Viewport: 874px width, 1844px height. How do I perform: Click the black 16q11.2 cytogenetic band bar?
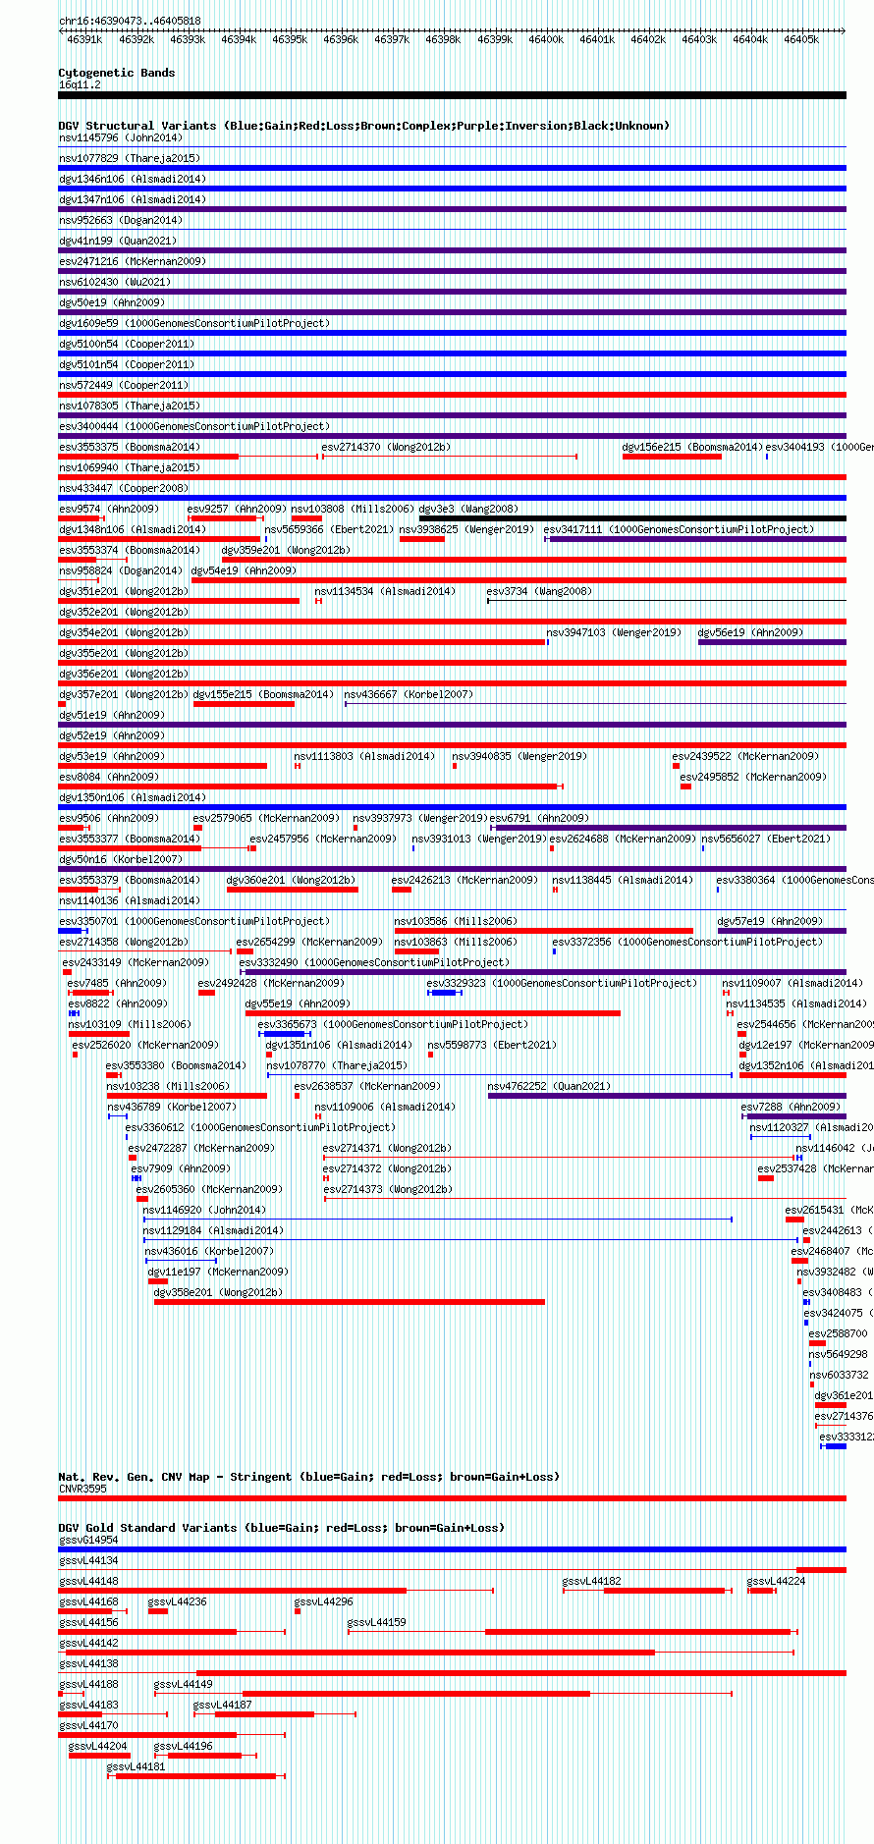[452, 95]
